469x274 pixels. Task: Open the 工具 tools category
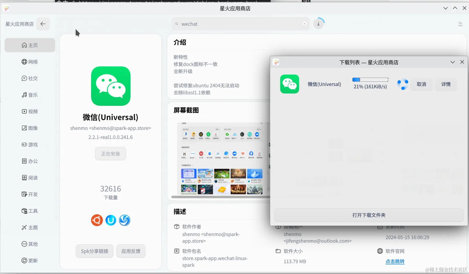click(x=30, y=211)
